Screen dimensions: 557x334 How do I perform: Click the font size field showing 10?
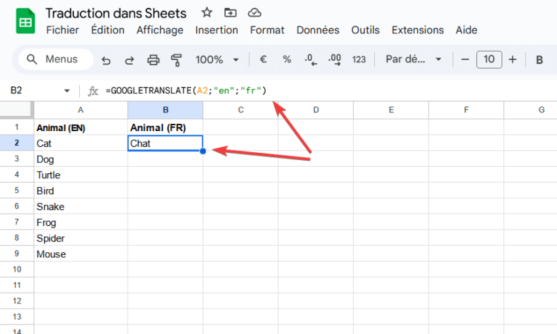pos(489,59)
